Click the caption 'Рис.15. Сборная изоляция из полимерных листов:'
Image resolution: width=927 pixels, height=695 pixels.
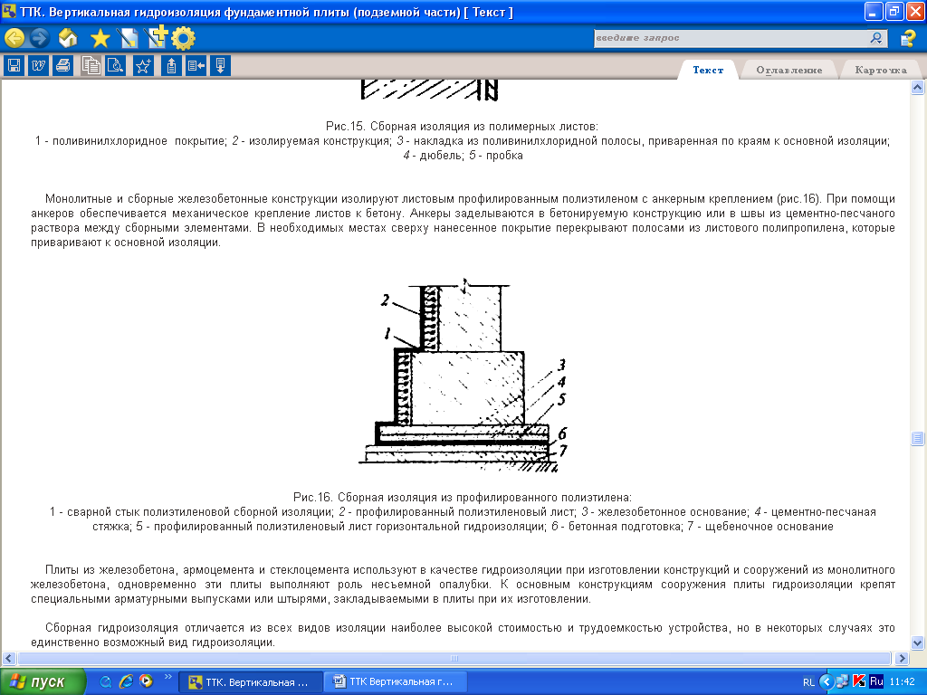coord(463,127)
